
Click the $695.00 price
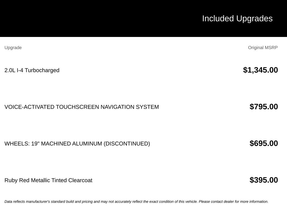click(x=264, y=143)
